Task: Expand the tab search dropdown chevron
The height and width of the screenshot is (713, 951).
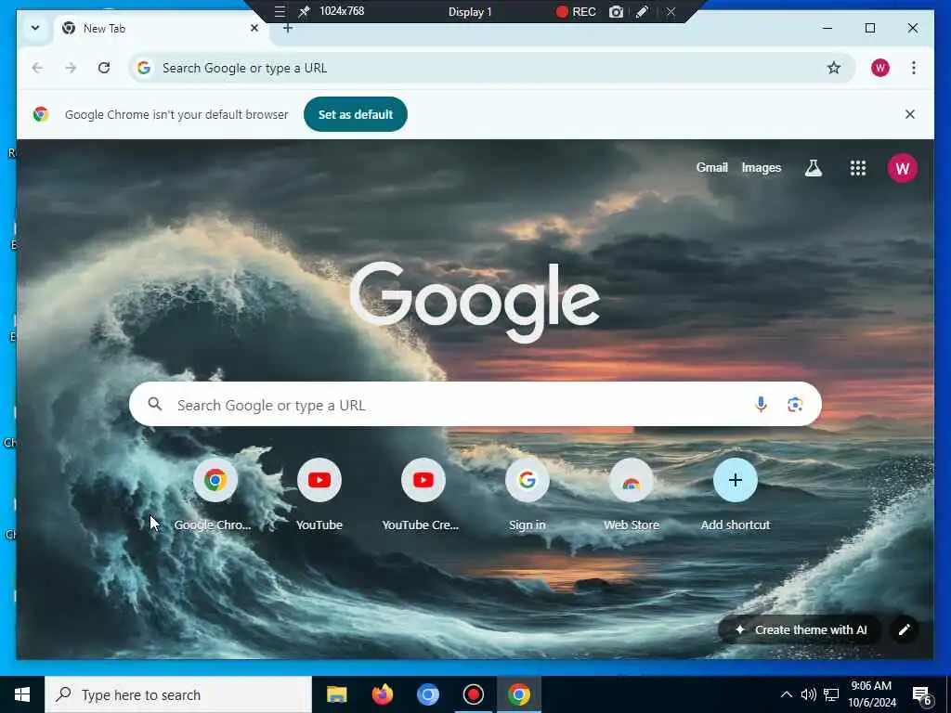Action: (35, 28)
